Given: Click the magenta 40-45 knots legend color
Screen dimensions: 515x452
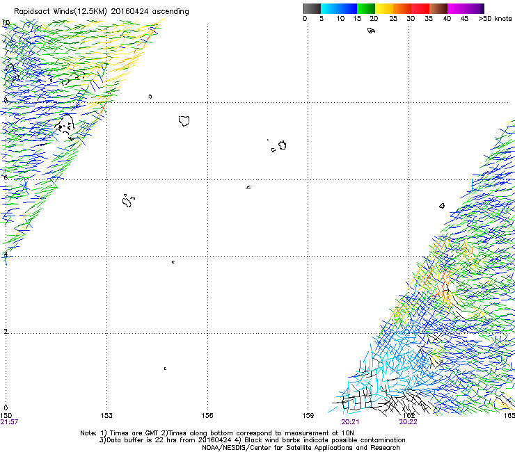Looking at the screenshot, I should click(x=457, y=8).
